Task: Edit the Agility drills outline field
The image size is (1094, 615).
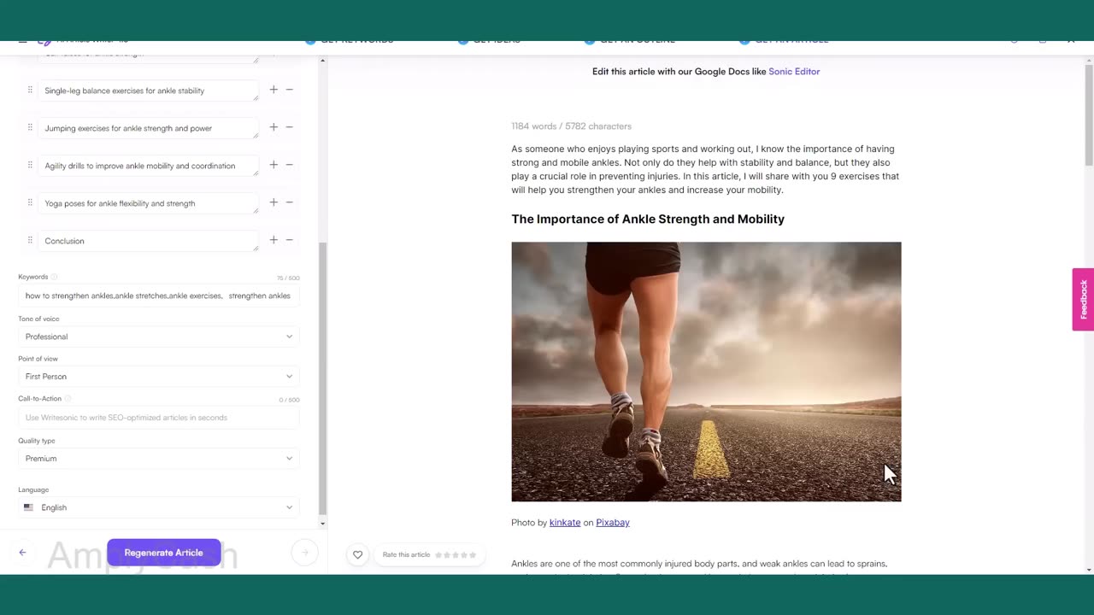Action: [x=148, y=166]
